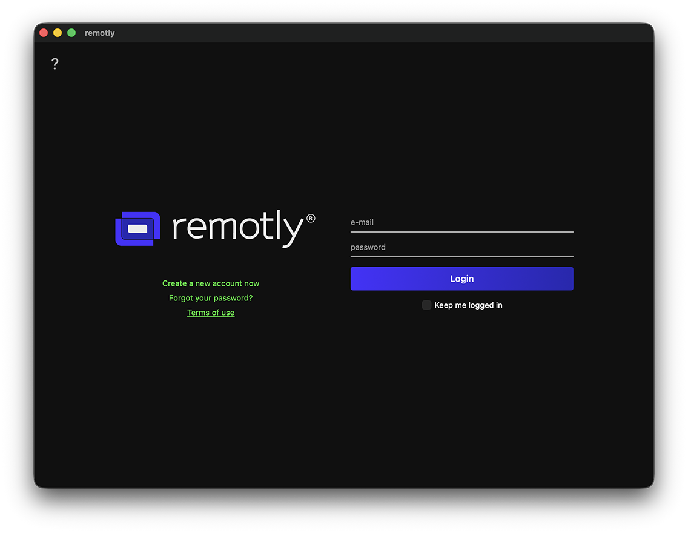Click the remotly logo icon
The width and height of the screenshot is (688, 533).
(x=137, y=228)
